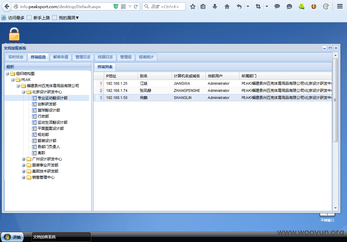The width and height of the screenshot is (347, 242).
Task: Open the QR code icon in address bar
Action: (x=123, y=7)
